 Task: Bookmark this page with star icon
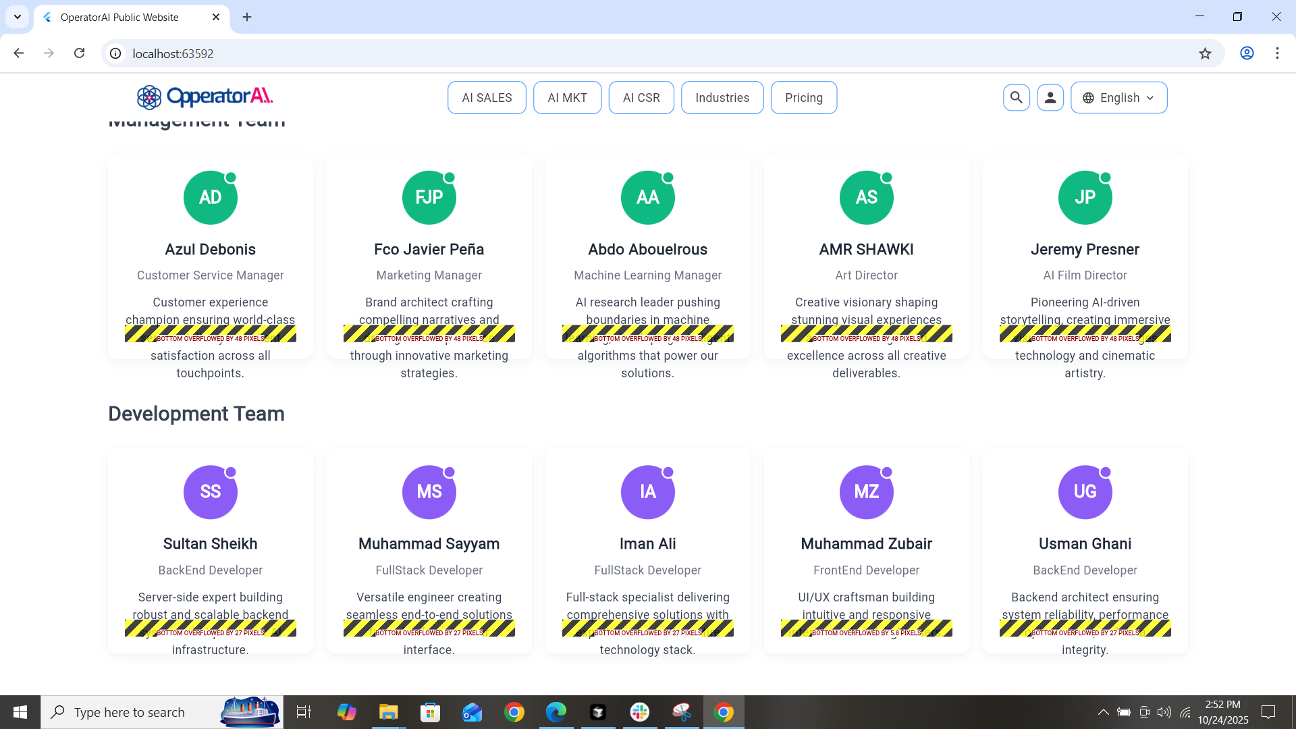point(1205,53)
